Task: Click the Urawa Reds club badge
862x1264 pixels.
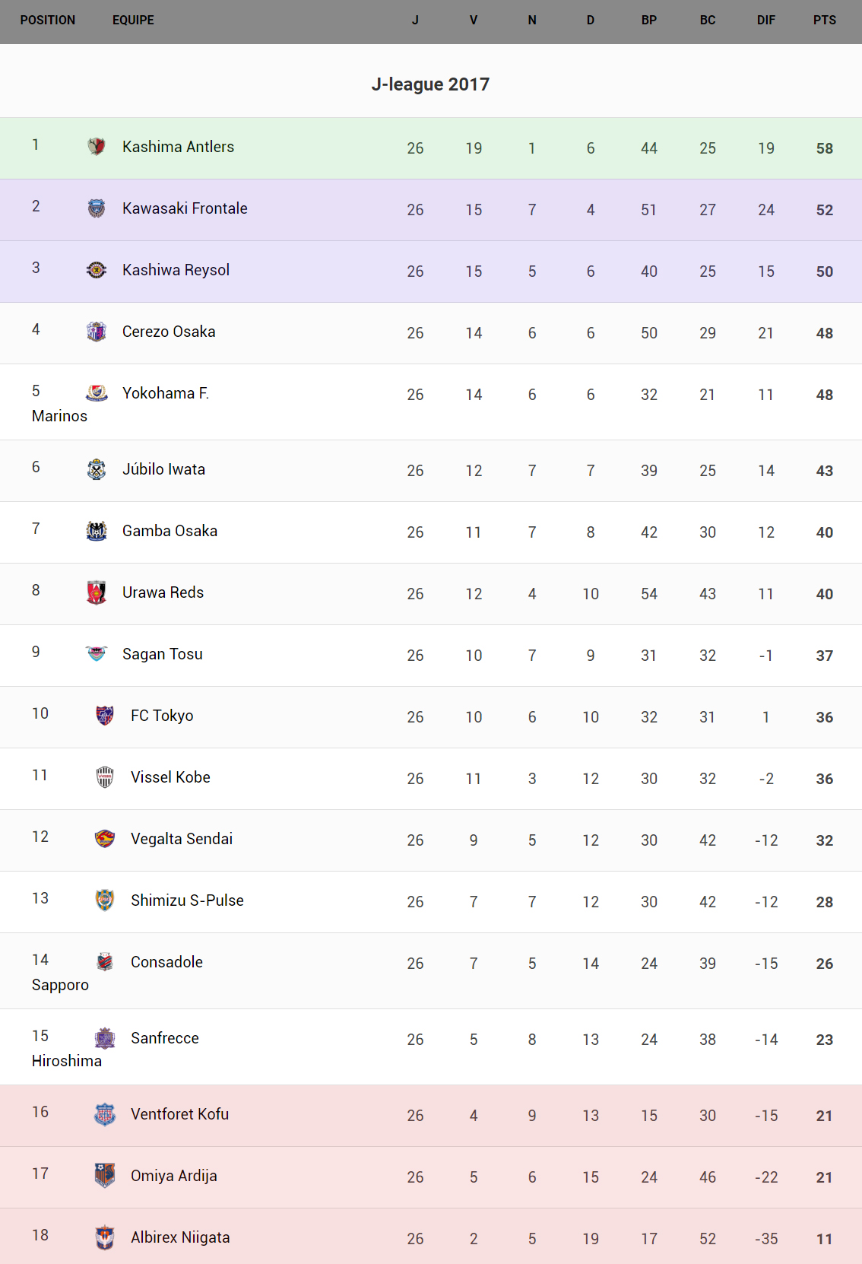Action: click(x=97, y=592)
